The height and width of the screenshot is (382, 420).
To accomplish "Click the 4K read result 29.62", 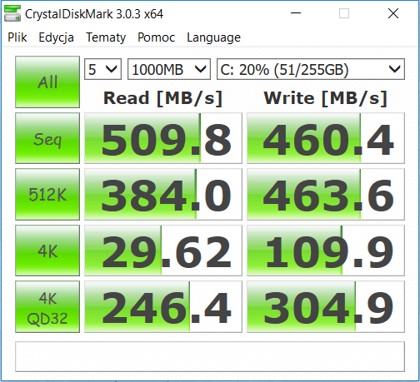I will coord(163,251).
